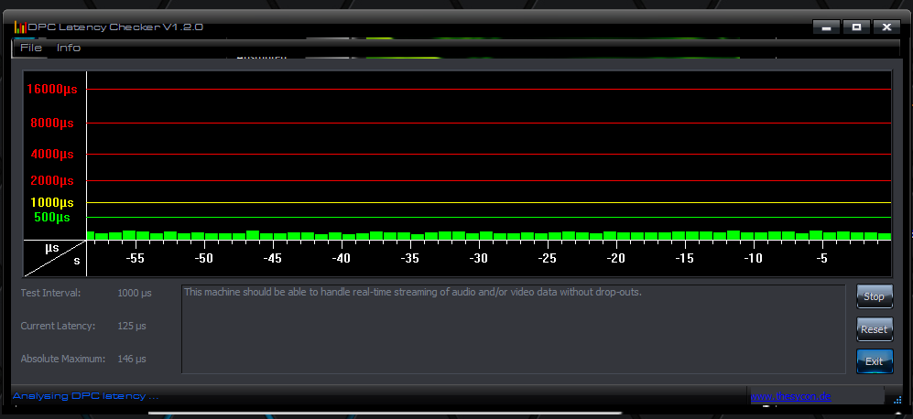Click the Absolute Maximum value 146 µs
This screenshot has width=913, height=419.
[x=134, y=359]
